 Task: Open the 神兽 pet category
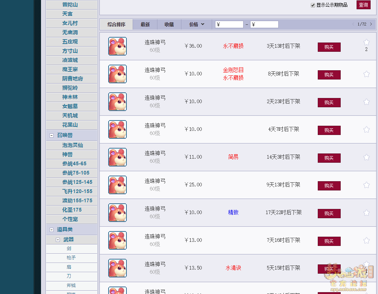pos(72,154)
